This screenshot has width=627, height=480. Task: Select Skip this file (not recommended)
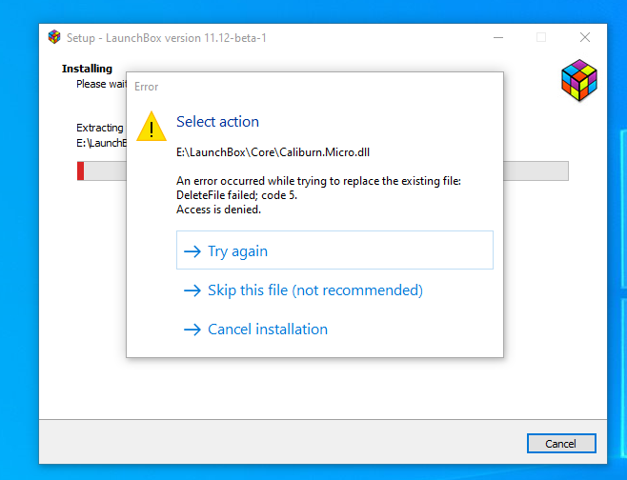[315, 290]
